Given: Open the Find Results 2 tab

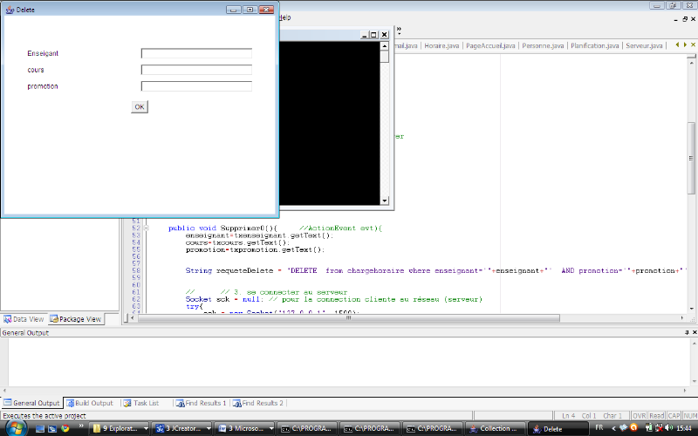Looking at the screenshot, I should coord(257,403).
